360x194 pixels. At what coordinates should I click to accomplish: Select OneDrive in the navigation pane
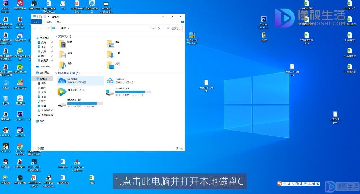(x=43, y=67)
